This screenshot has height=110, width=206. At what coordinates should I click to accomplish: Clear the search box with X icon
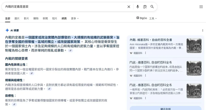point(129,7)
